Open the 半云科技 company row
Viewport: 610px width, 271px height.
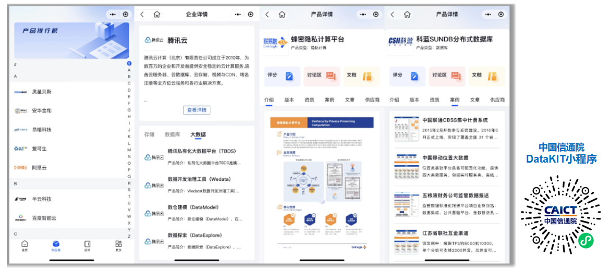point(68,199)
